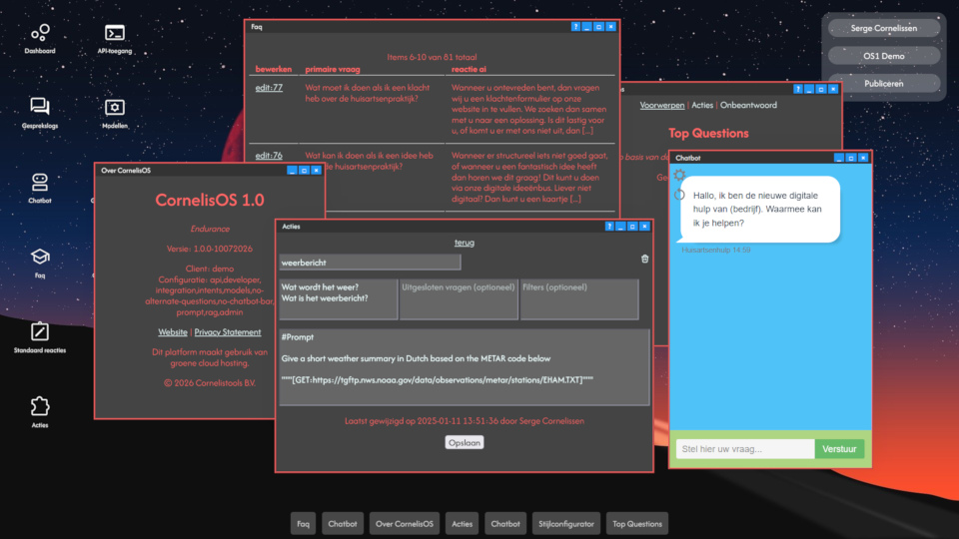Open the Modellen desktop icon
Screen dimensions: 959x539
(114, 113)
